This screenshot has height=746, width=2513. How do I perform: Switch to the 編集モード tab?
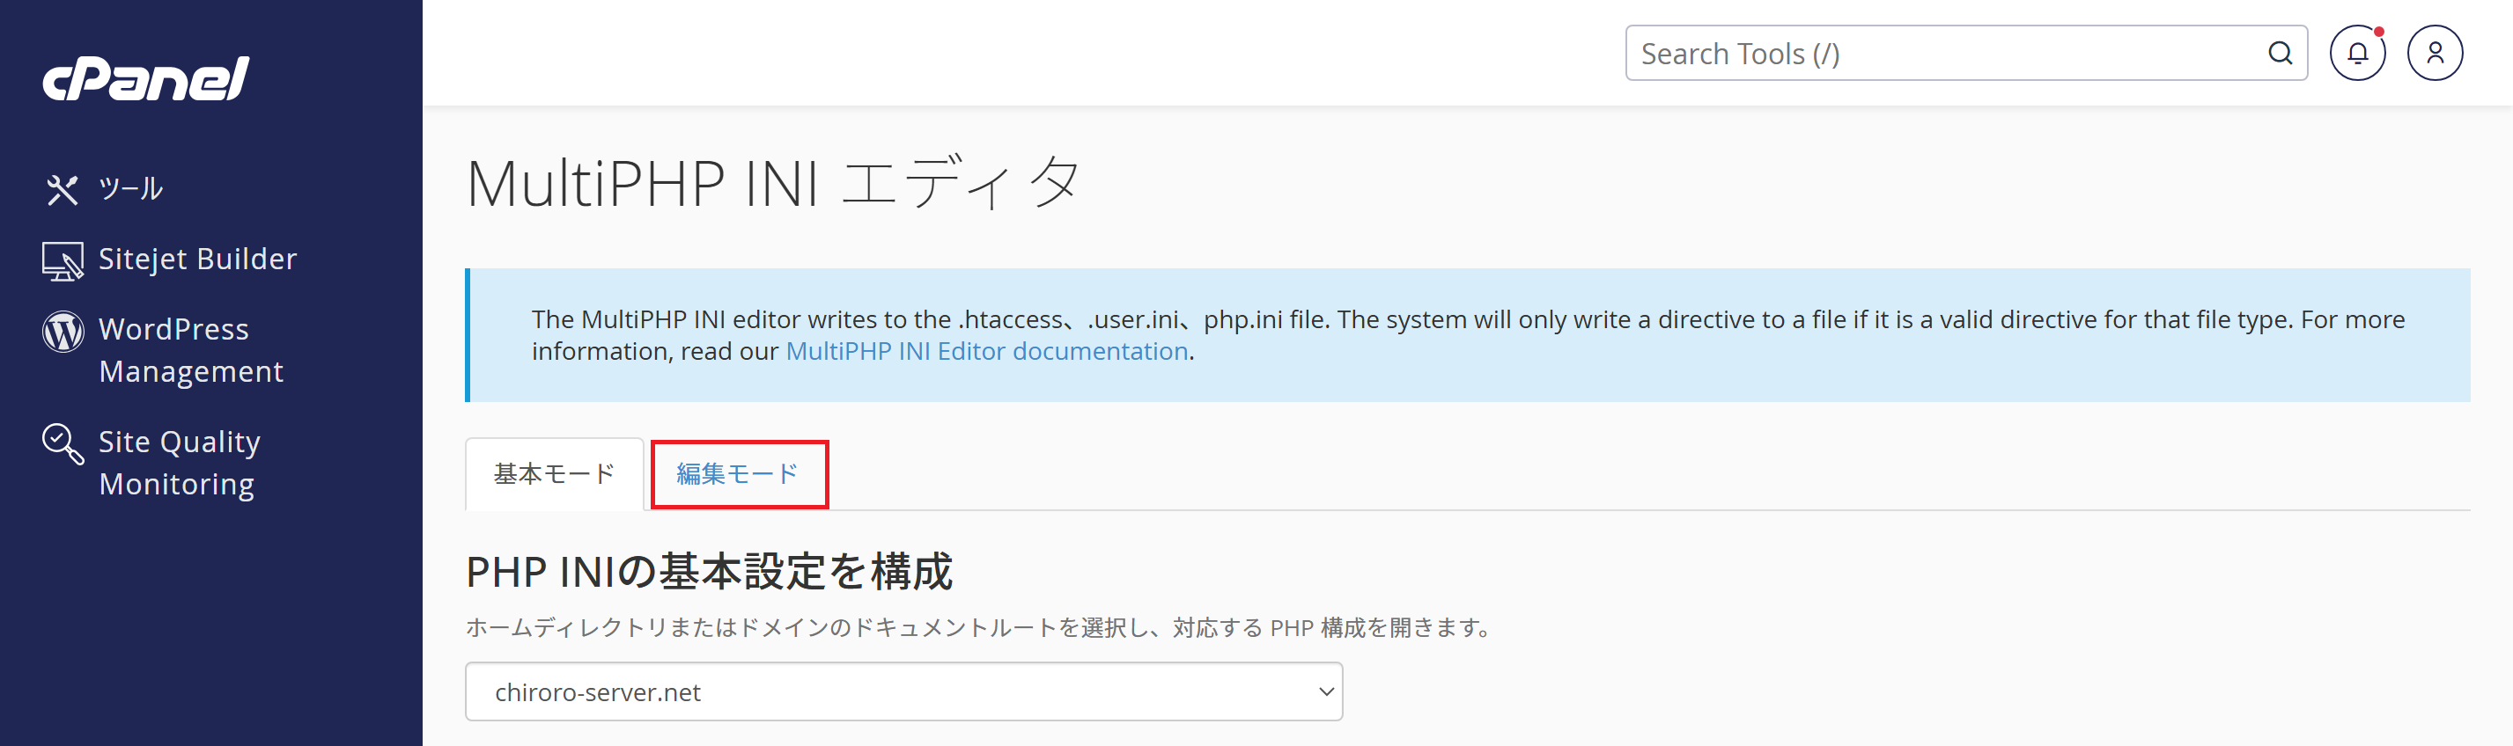(739, 474)
